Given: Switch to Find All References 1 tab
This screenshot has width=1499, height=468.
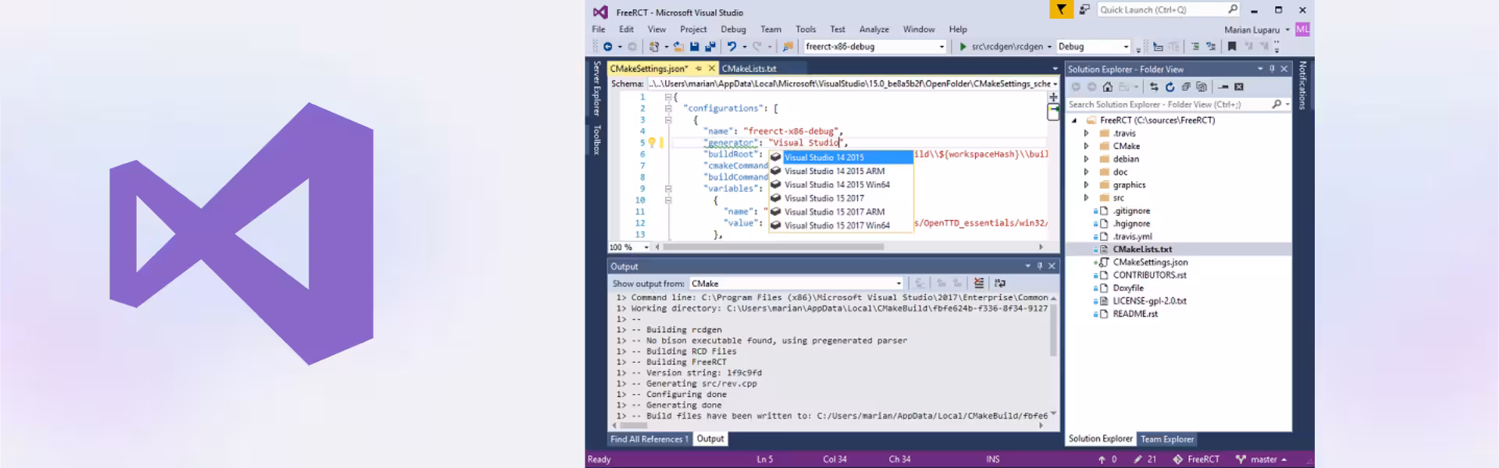Looking at the screenshot, I should coord(650,439).
